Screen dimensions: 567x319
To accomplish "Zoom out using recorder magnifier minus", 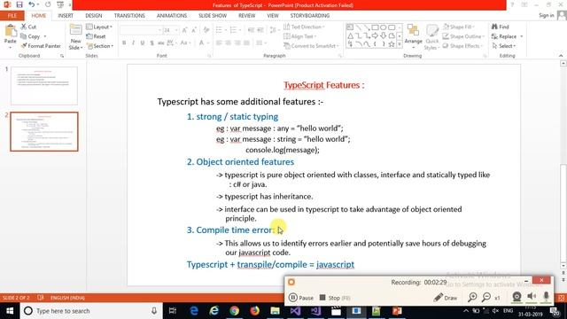I will [486, 298].
